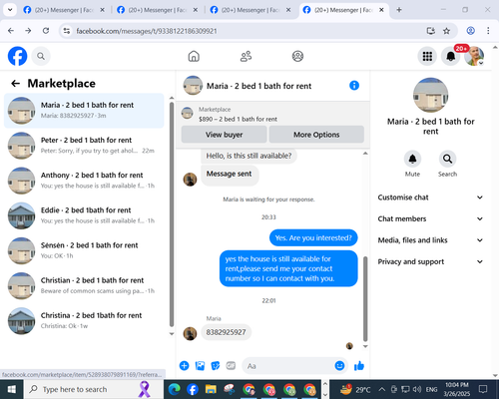Screen dimensions: 499x399
Task: Choose a GIF icon in composer
Action: [x=231, y=366]
